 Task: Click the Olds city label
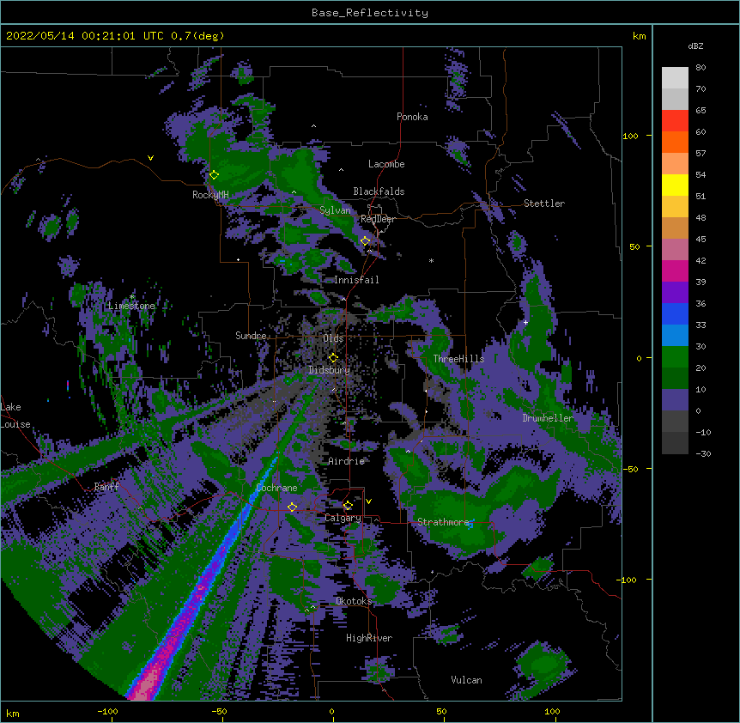click(333, 338)
